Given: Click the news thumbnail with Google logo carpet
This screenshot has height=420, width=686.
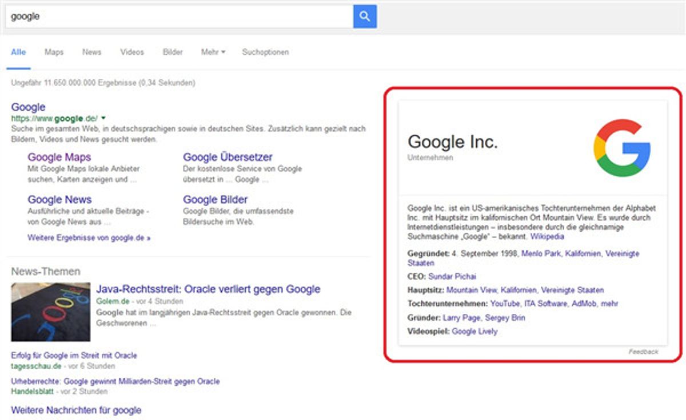Looking at the screenshot, I should (x=51, y=312).
